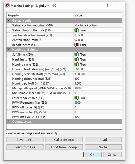Image resolution: width=135 pixels, height=164 pixels.
Task: Select the Value column header
Action: [98, 15]
